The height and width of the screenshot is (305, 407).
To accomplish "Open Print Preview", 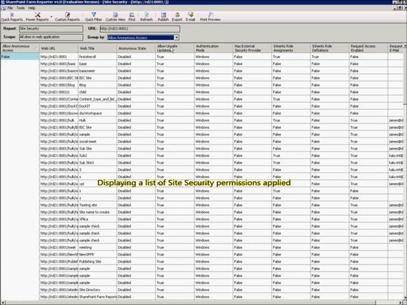I will (x=210, y=17).
